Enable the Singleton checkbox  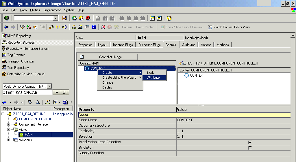[250, 148]
